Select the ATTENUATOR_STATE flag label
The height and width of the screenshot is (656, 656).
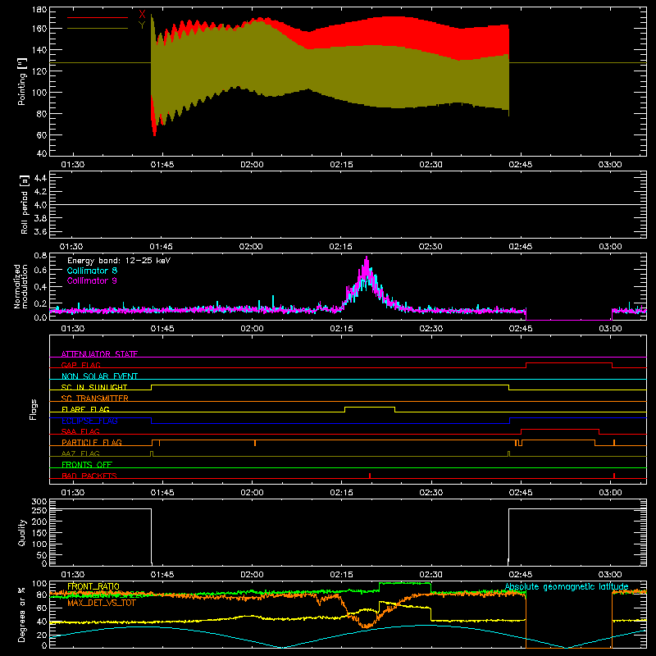pyautogui.click(x=99, y=354)
